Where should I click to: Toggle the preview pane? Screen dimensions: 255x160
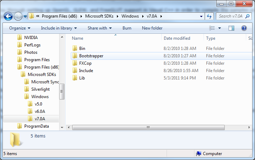[231, 28]
